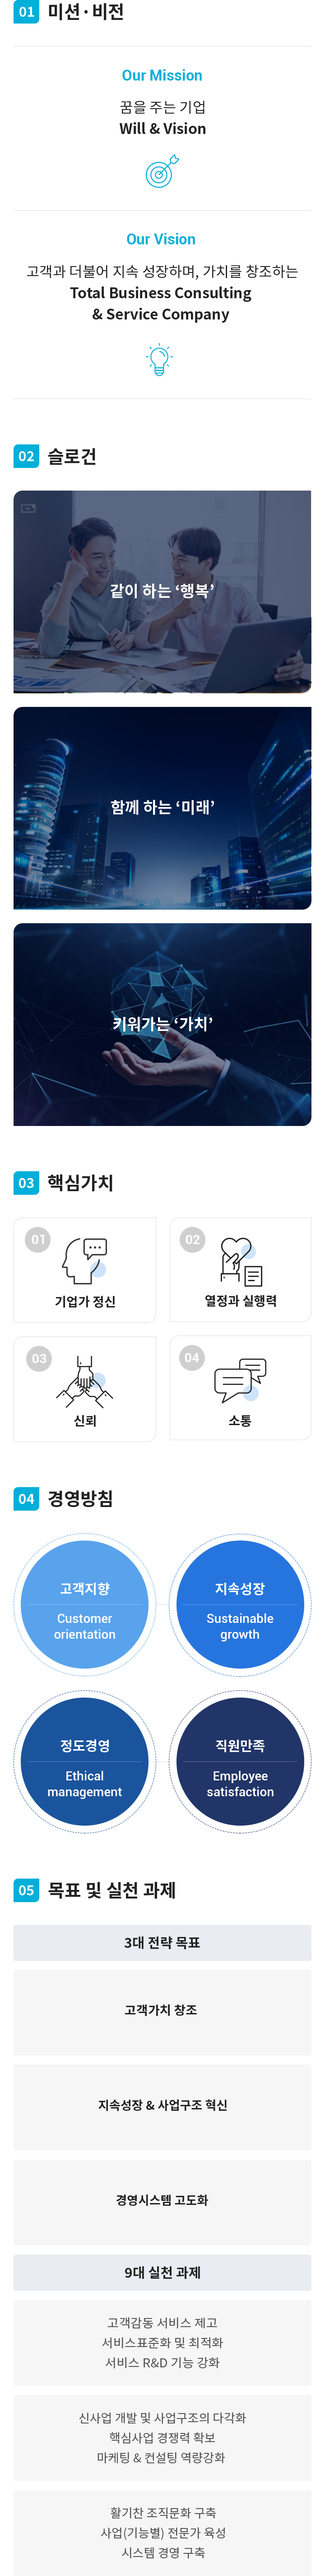Screen dimensions: 325x2576
Task: Click the chat bubbles communication icon
Action: point(240,1379)
